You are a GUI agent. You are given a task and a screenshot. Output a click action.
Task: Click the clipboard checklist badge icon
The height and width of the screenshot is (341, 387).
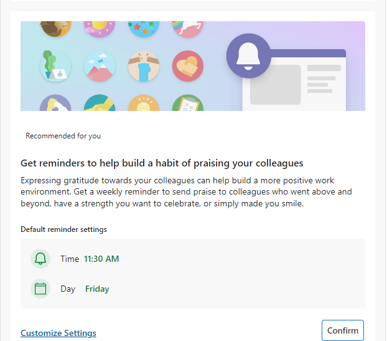pos(188,104)
